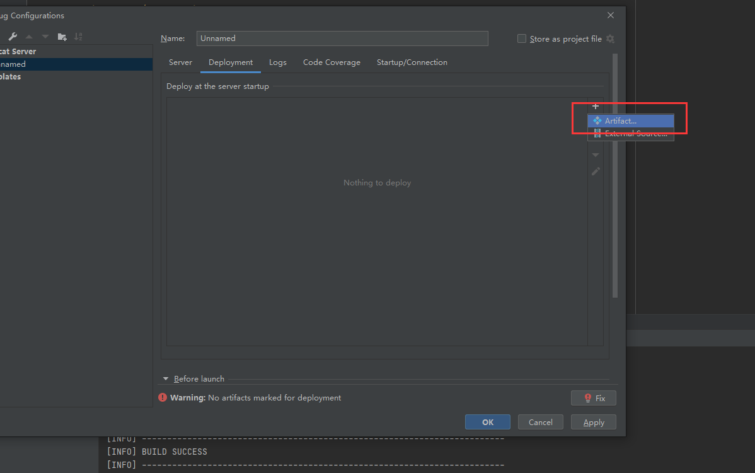Apply the configuration changes
Screen dimensions: 755x473
(594, 422)
